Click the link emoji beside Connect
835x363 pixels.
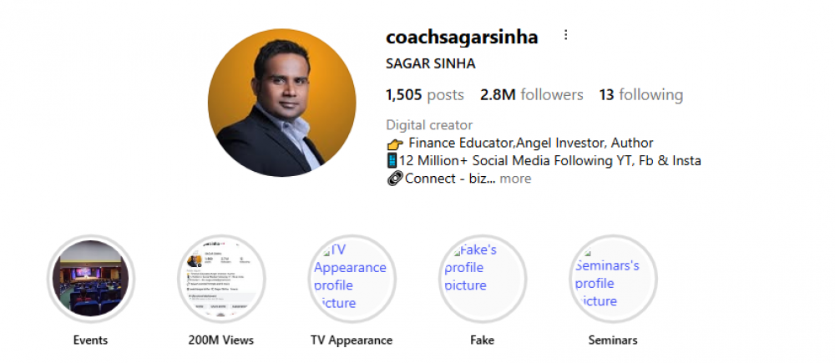coord(394,179)
